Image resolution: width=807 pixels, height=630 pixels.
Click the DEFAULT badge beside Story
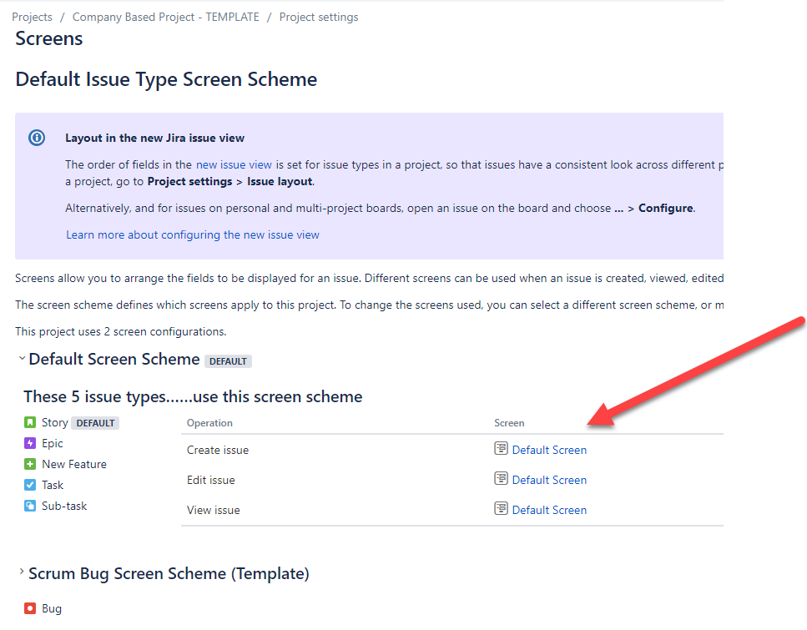(x=94, y=422)
